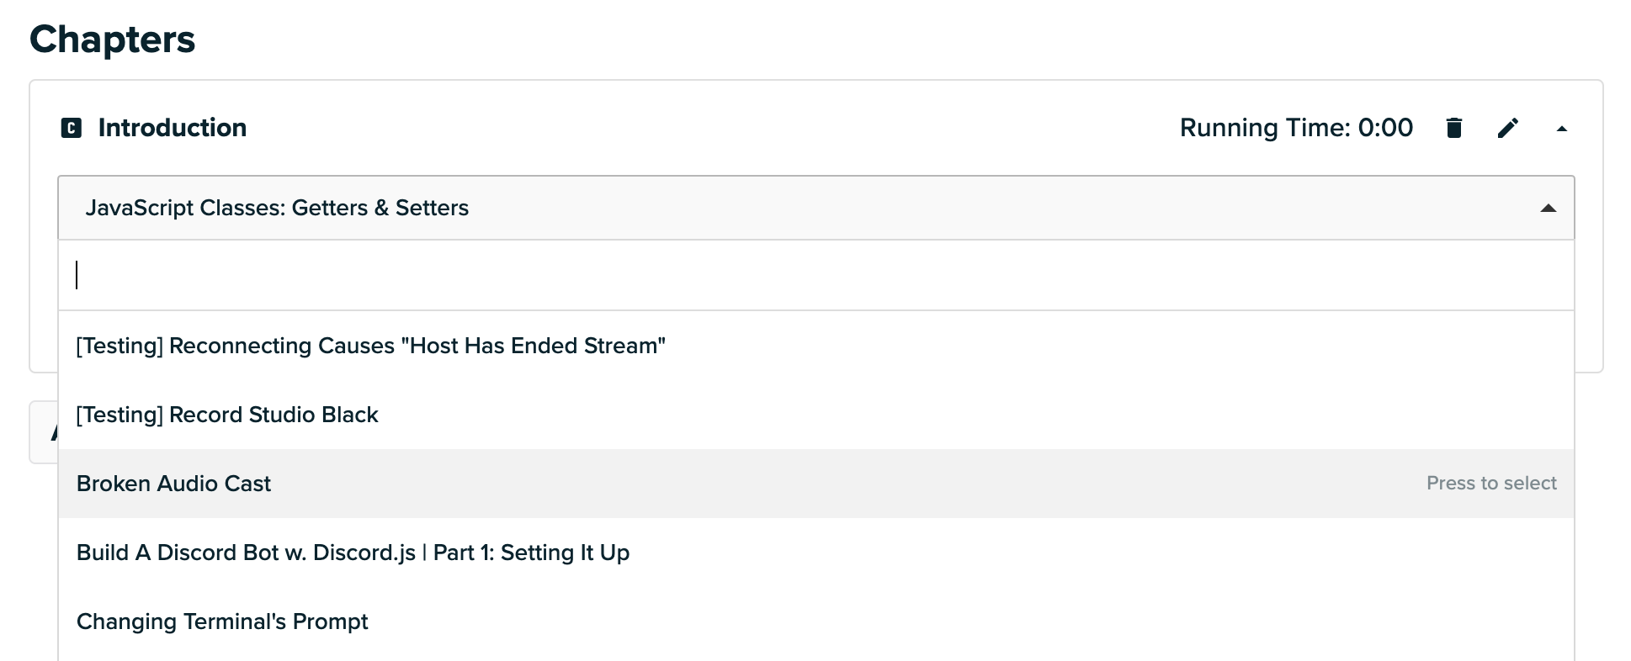Image resolution: width=1631 pixels, height=661 pixels.
Task: Click the selected "JavaScript Classes: Getters & Setters" field
Action: pos(277,208)
